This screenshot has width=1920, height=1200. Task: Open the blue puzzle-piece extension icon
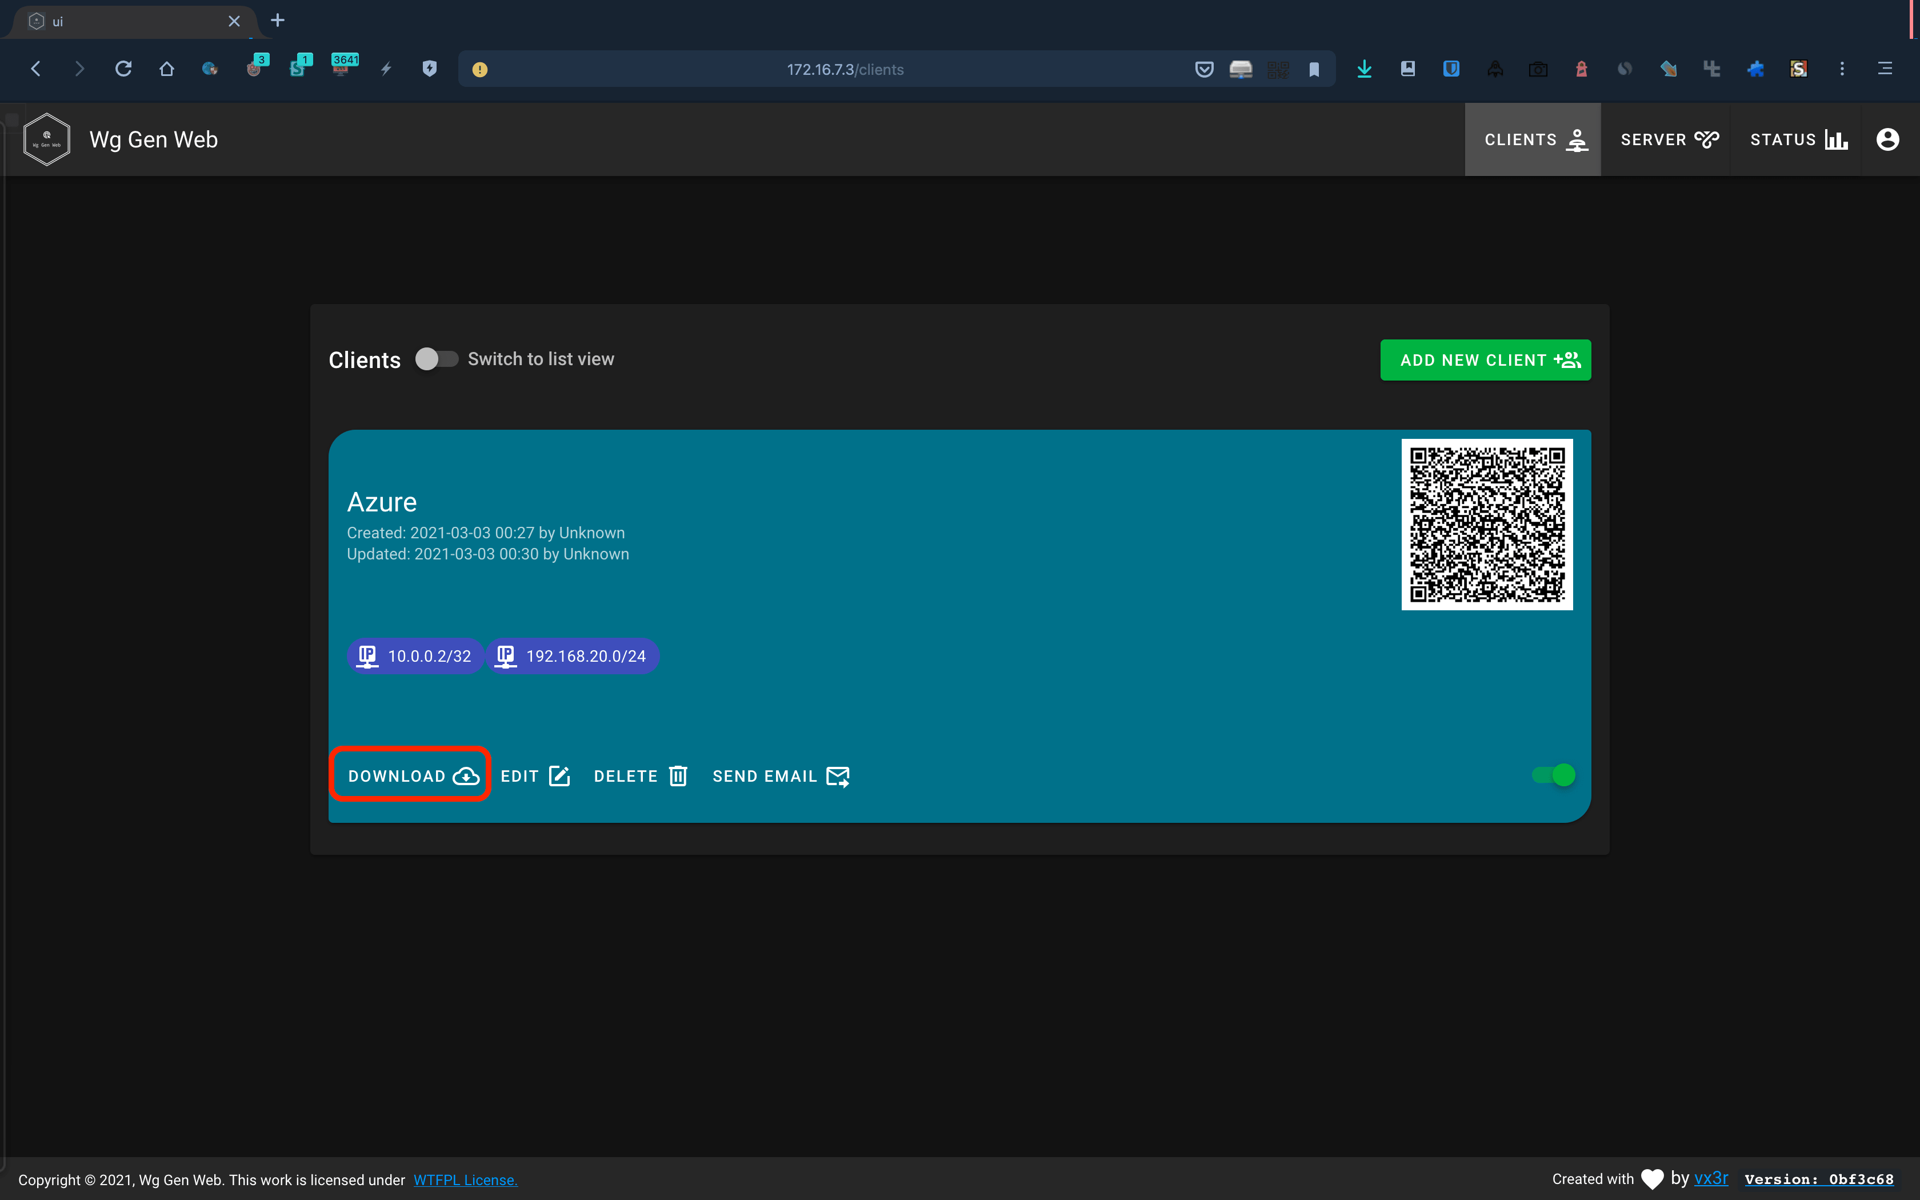coord(1755,69)
